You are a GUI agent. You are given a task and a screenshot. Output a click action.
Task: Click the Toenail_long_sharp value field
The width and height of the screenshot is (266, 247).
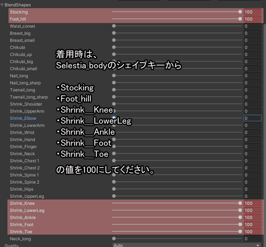(252, 97)
